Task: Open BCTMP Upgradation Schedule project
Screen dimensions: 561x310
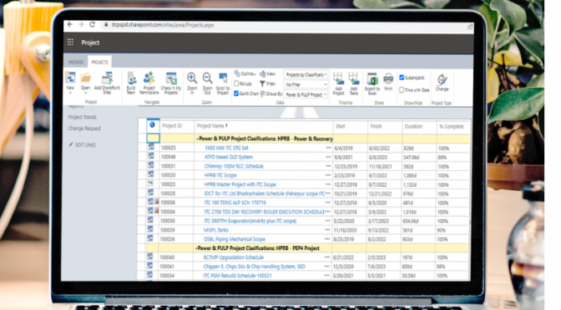Action: click(233, 257)
